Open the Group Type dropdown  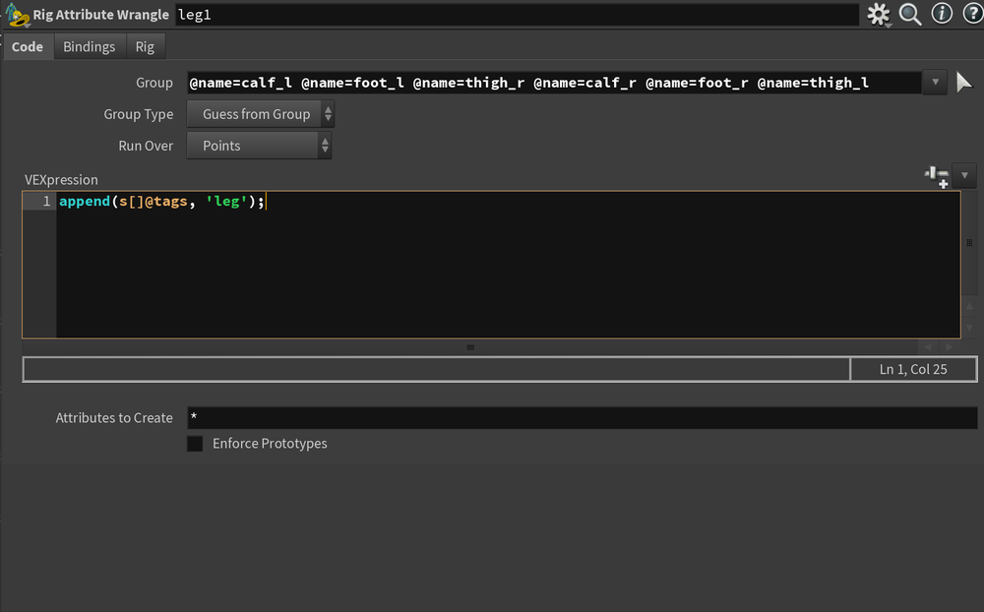point(261,114)
